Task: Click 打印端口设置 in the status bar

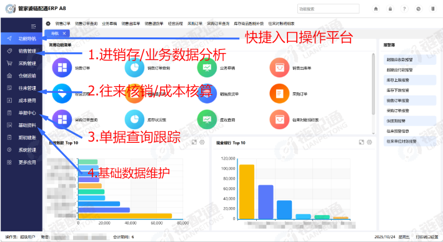Action: tap(427, 237)
